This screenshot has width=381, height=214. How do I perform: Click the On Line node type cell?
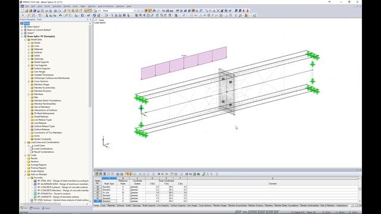(x=109, y=193)
